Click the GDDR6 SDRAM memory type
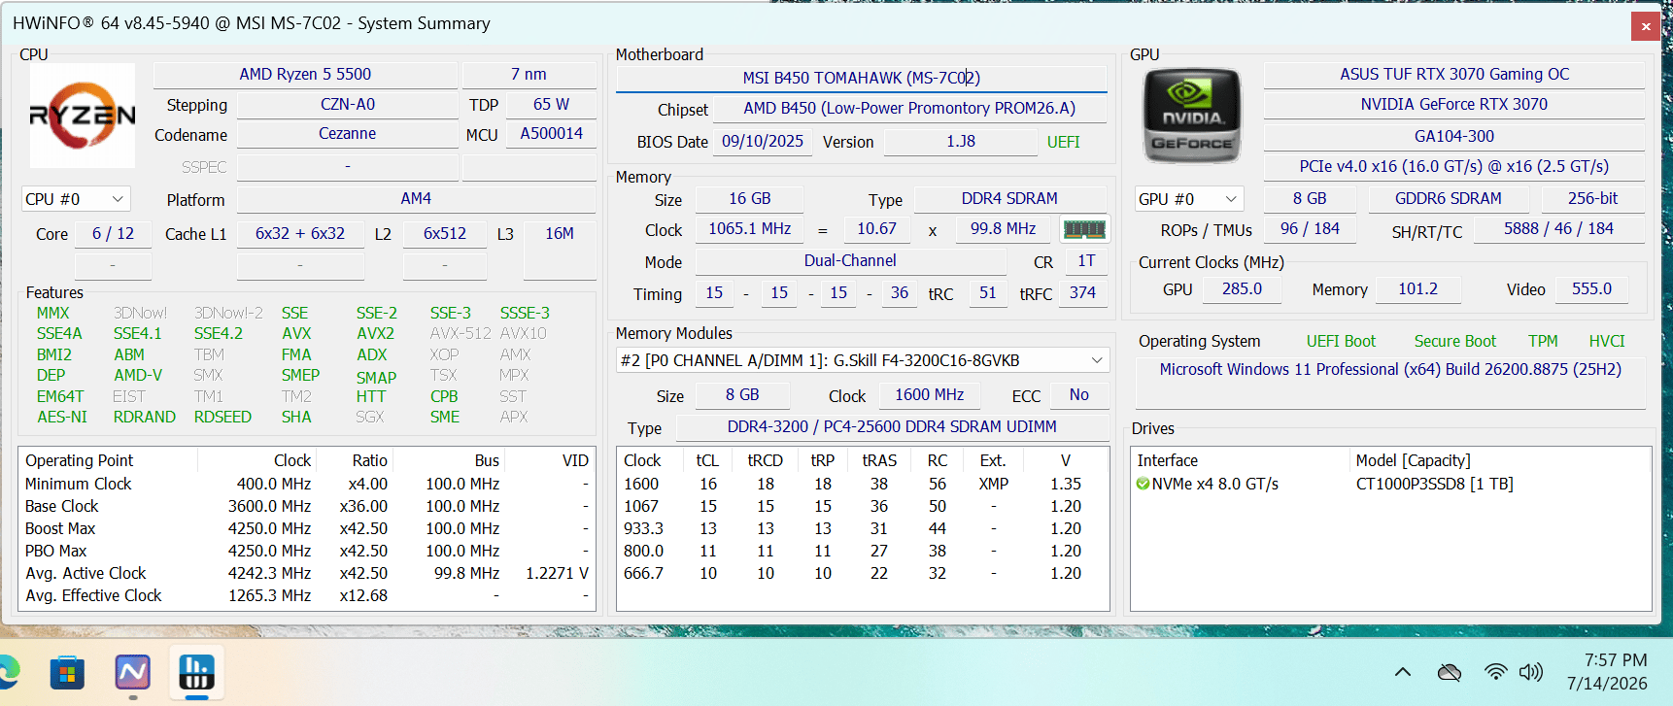Screen dimensions: 1673x706 click(1449, 198)
